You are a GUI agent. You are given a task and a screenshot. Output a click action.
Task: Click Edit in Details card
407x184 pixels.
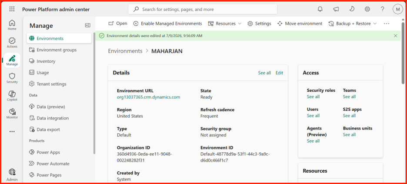tap(279, 73)
